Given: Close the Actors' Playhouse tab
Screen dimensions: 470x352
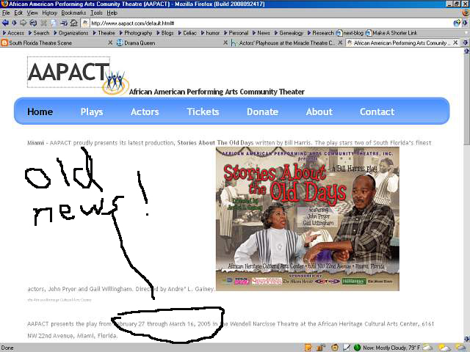Looking at the screenshot, I should coord(340,43).
